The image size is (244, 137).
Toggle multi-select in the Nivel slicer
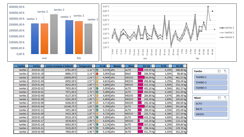pos(219,98)
